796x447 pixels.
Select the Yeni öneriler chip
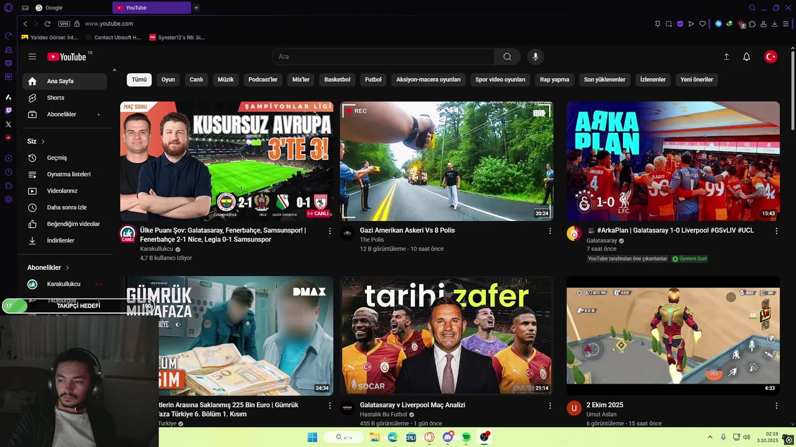tap(696, 79)
